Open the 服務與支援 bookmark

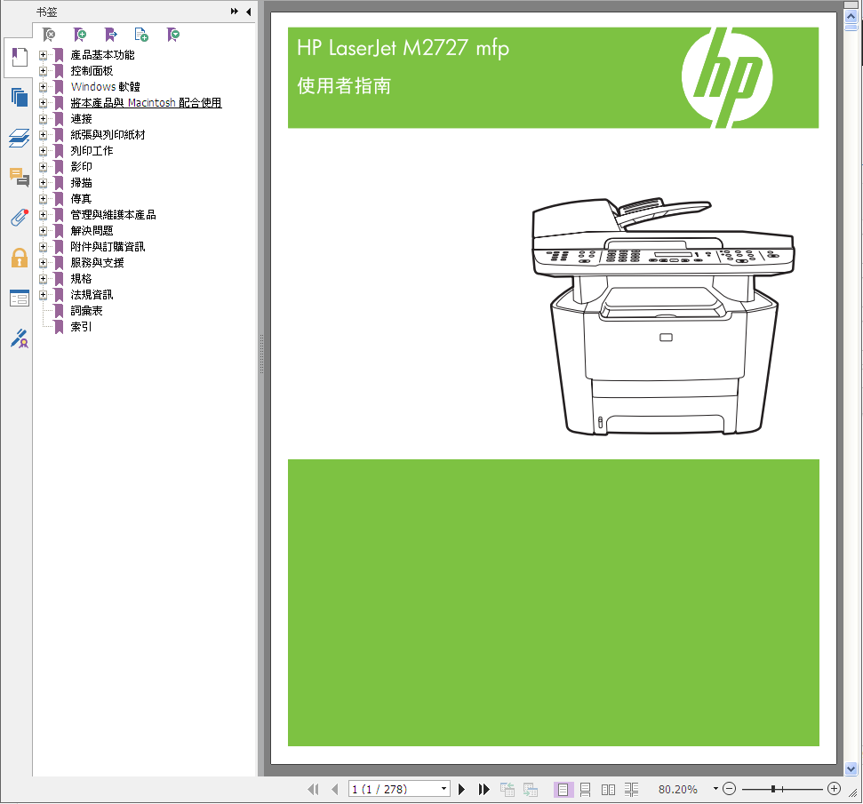tap(98, 262)
